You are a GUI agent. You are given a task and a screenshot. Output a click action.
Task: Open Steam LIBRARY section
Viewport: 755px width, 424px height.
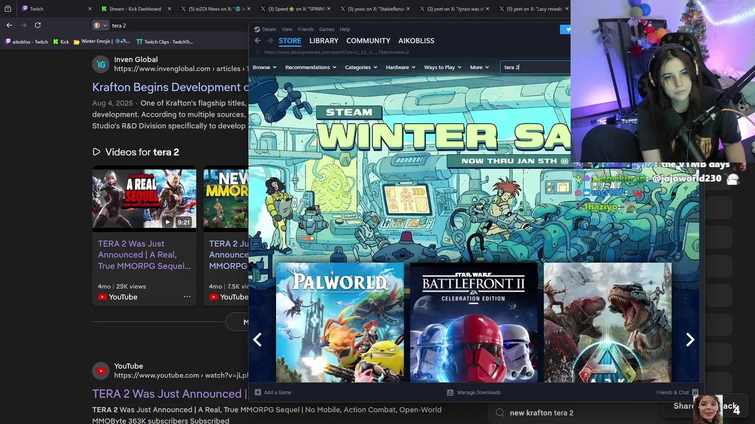click(x=324, y=41)
